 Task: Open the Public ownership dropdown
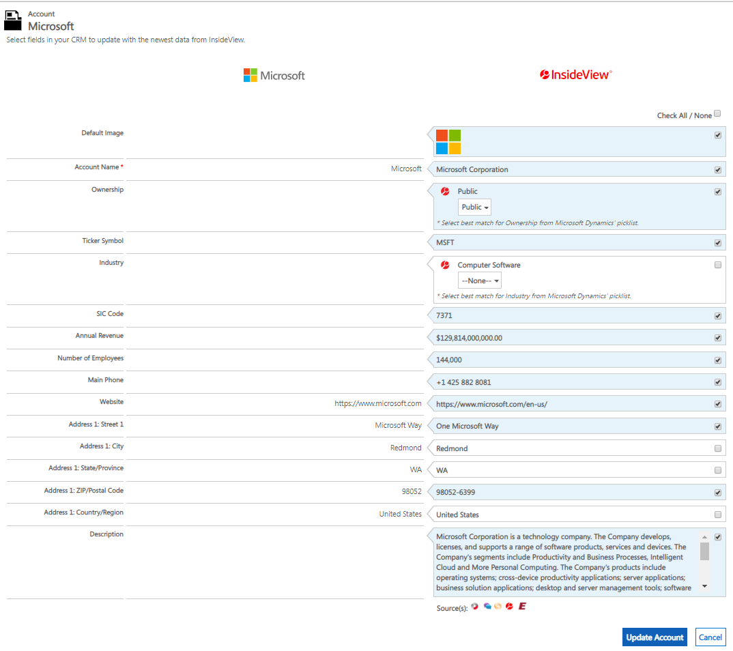[474, 207]
